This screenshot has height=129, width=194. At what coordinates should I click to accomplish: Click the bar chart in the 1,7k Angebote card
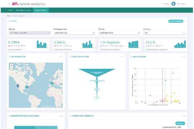(134, 44)
